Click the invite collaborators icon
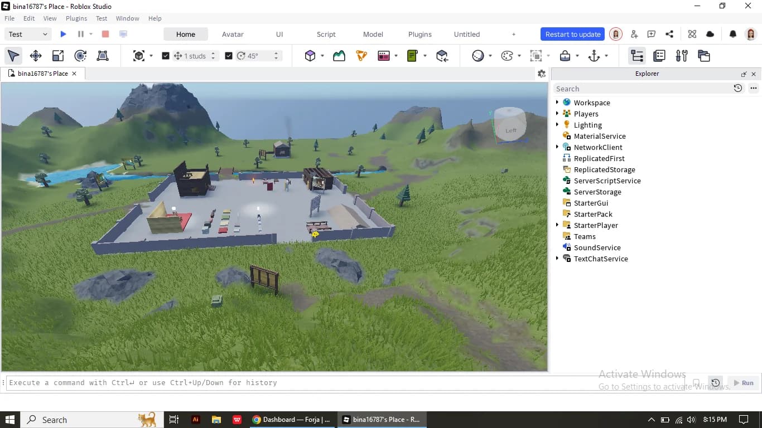 point(634,34)
